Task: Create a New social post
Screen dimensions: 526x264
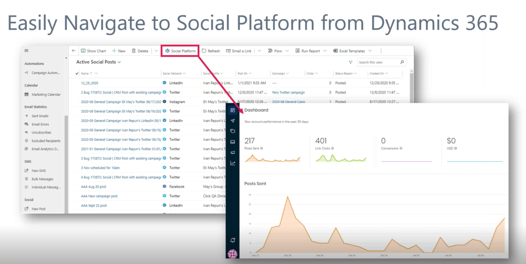Action: 119,51
